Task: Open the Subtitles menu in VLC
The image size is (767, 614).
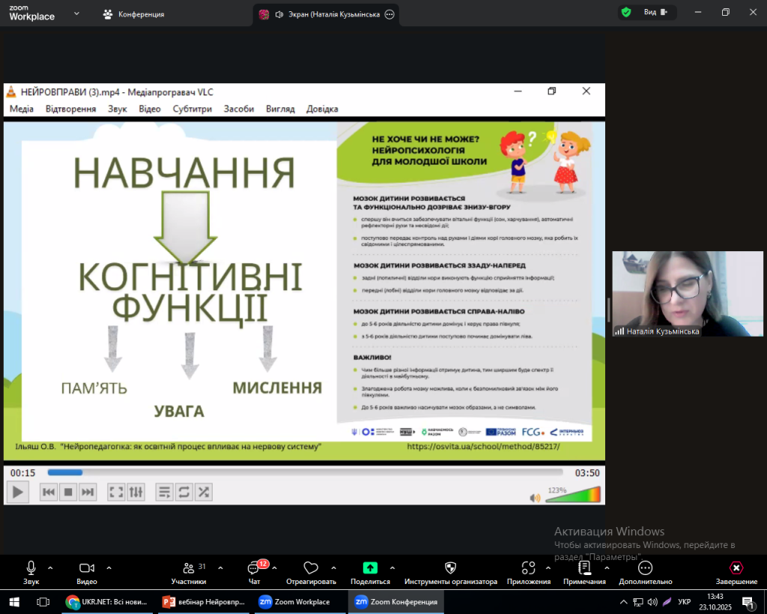Action: (x=192, y=109)
